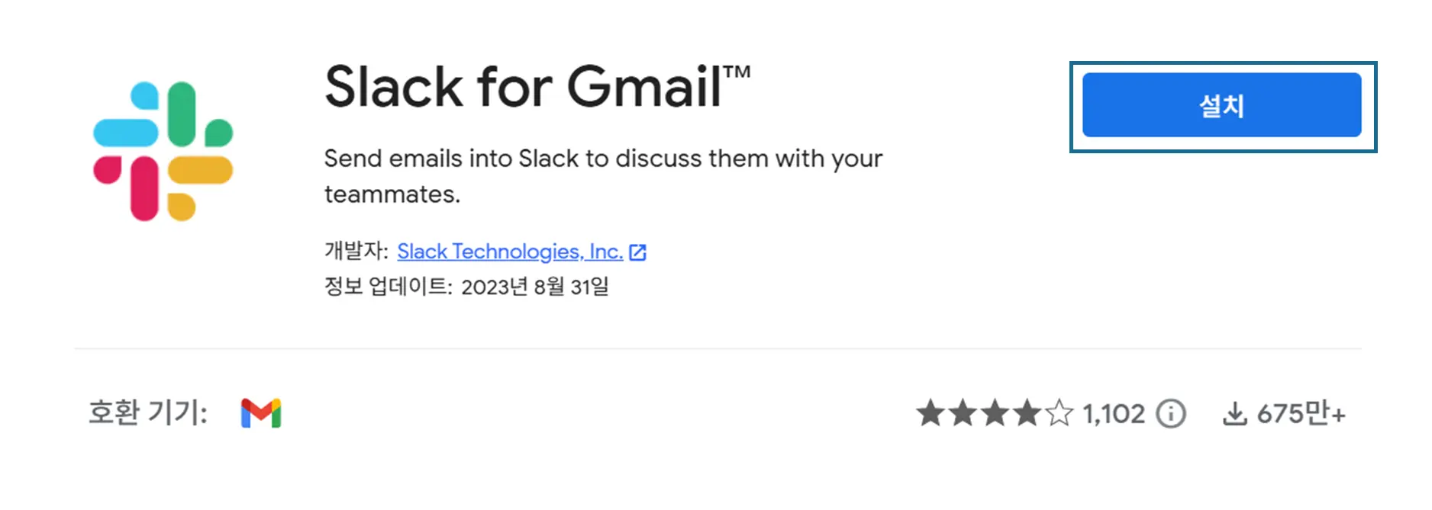Open the rating info circle icon
This screenshot has width=1432, height=510.
point(1171,414)
